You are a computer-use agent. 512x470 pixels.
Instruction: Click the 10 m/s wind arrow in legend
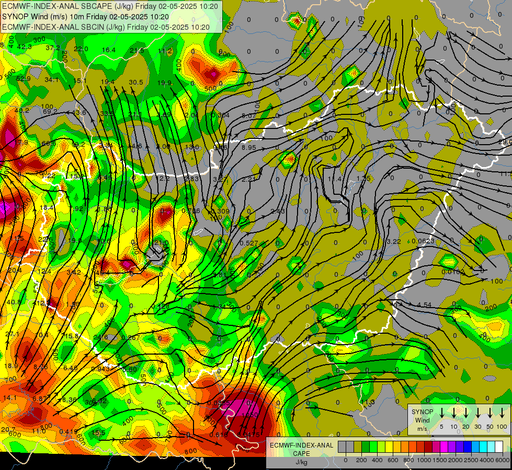[x=454, y=413]
